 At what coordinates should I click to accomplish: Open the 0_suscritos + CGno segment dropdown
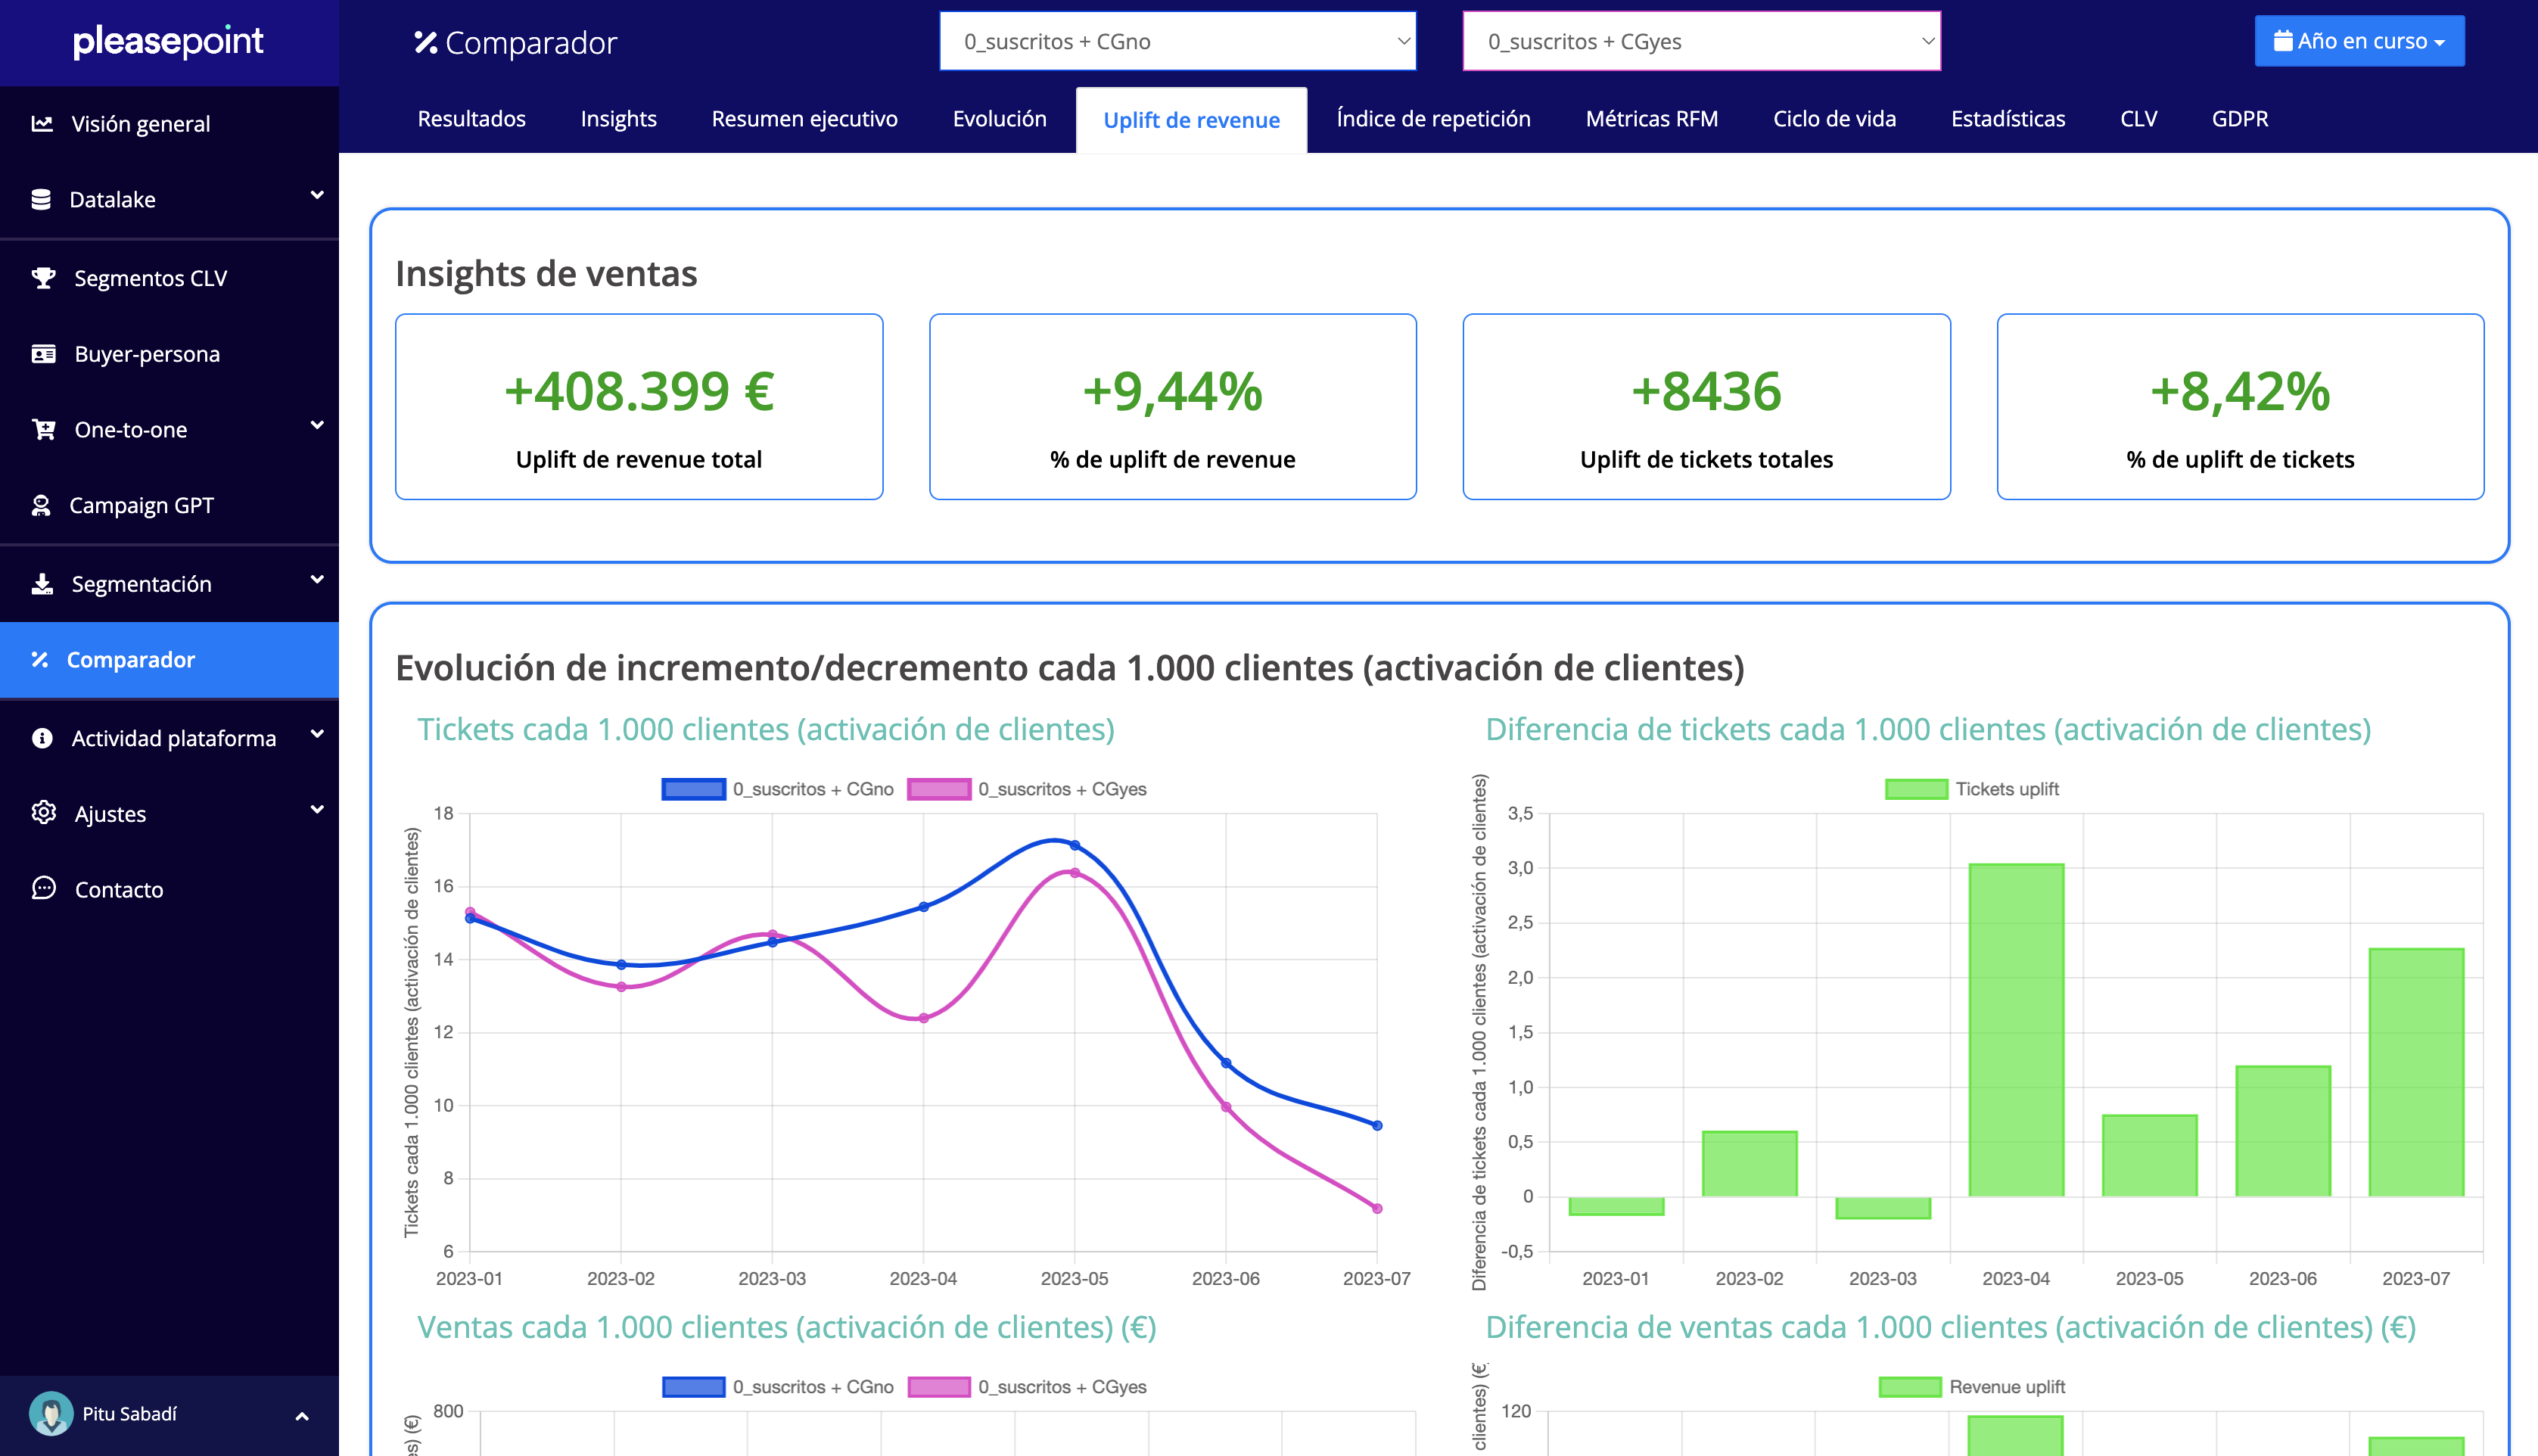(1177, 42)
